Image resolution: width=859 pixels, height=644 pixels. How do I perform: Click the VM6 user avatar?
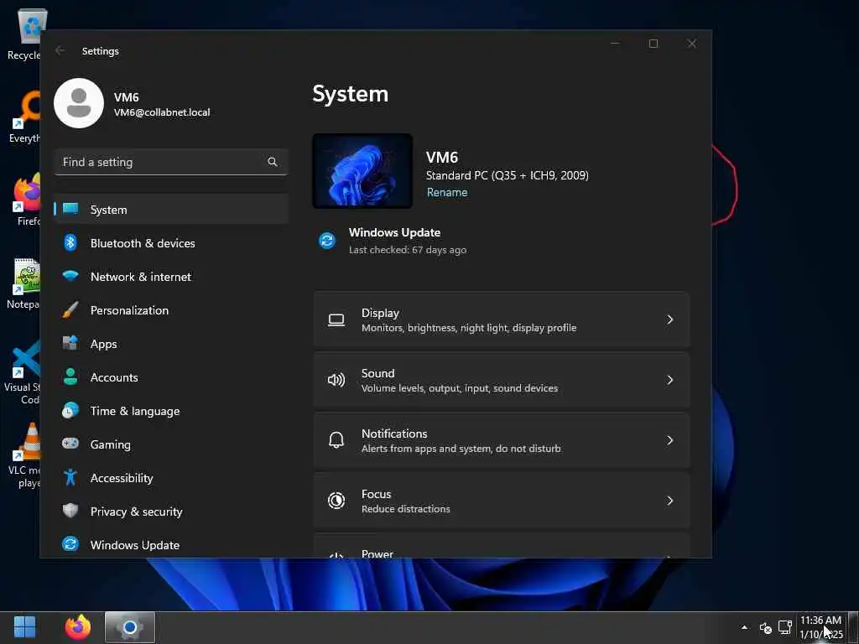tap(79, 103)
